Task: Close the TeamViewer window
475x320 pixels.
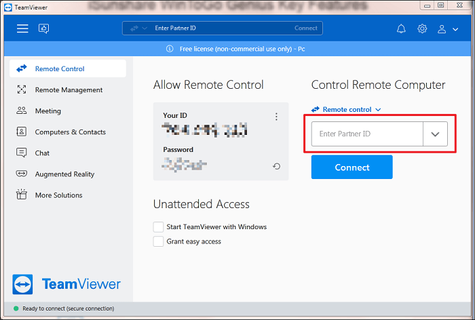Action: click(459, 5)
